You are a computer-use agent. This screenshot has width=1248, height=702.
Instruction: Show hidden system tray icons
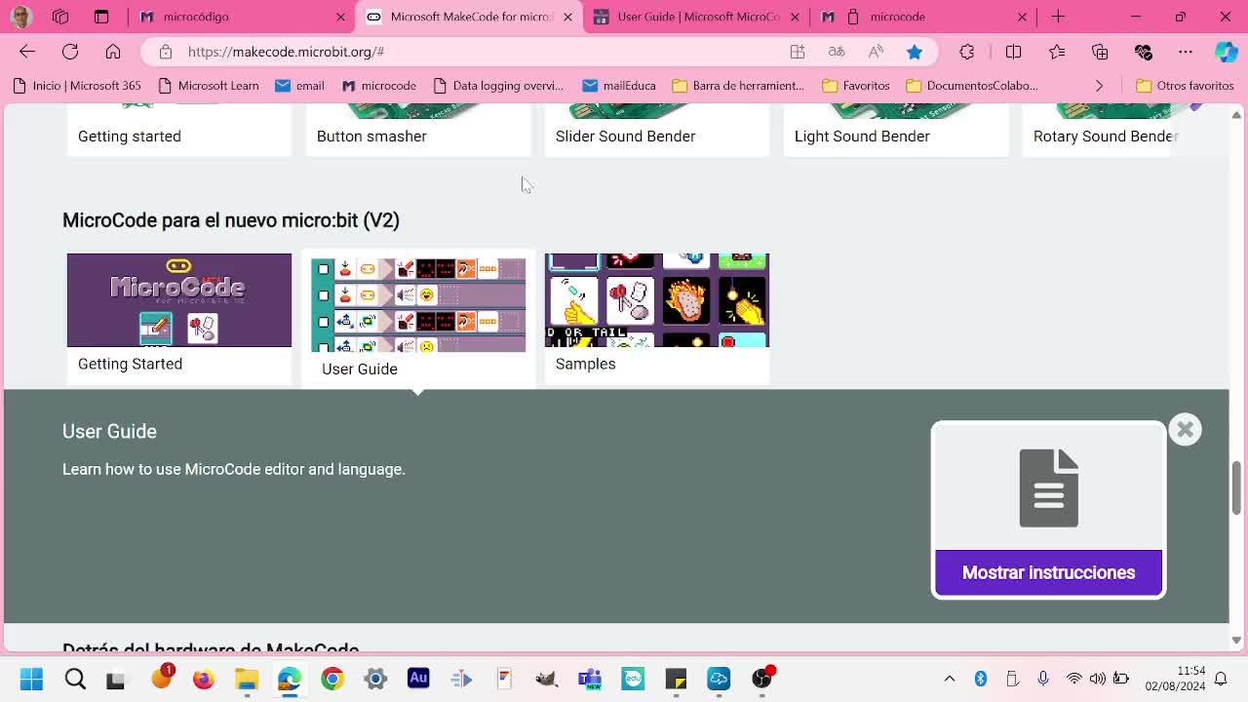[950, 679]
